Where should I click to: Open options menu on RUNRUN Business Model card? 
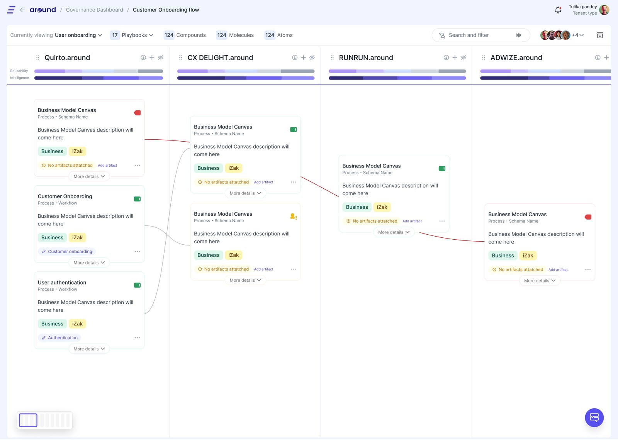[442, 221]
